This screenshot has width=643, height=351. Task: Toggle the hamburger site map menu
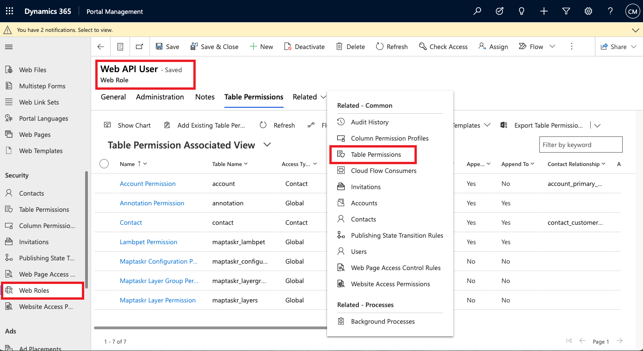point(9,47)
